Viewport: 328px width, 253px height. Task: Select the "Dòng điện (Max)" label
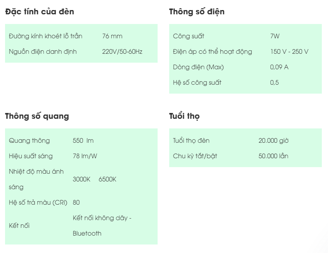click(198, 67)
